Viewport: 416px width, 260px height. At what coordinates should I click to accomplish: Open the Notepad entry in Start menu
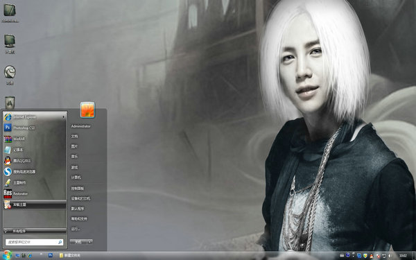pos(35,150)
